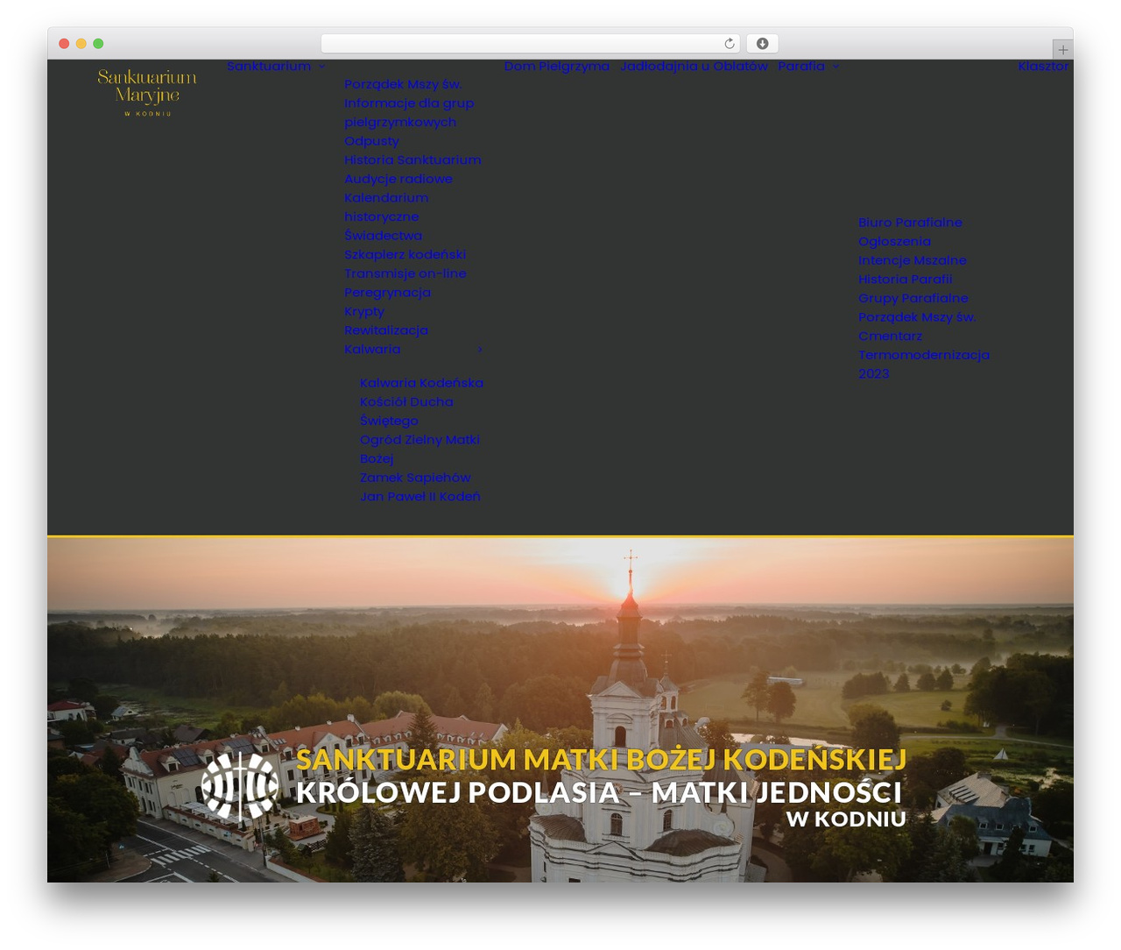Open the Kalwaria submenu link
Viewport: 1121px width, 950px height.
pos(372,349)
